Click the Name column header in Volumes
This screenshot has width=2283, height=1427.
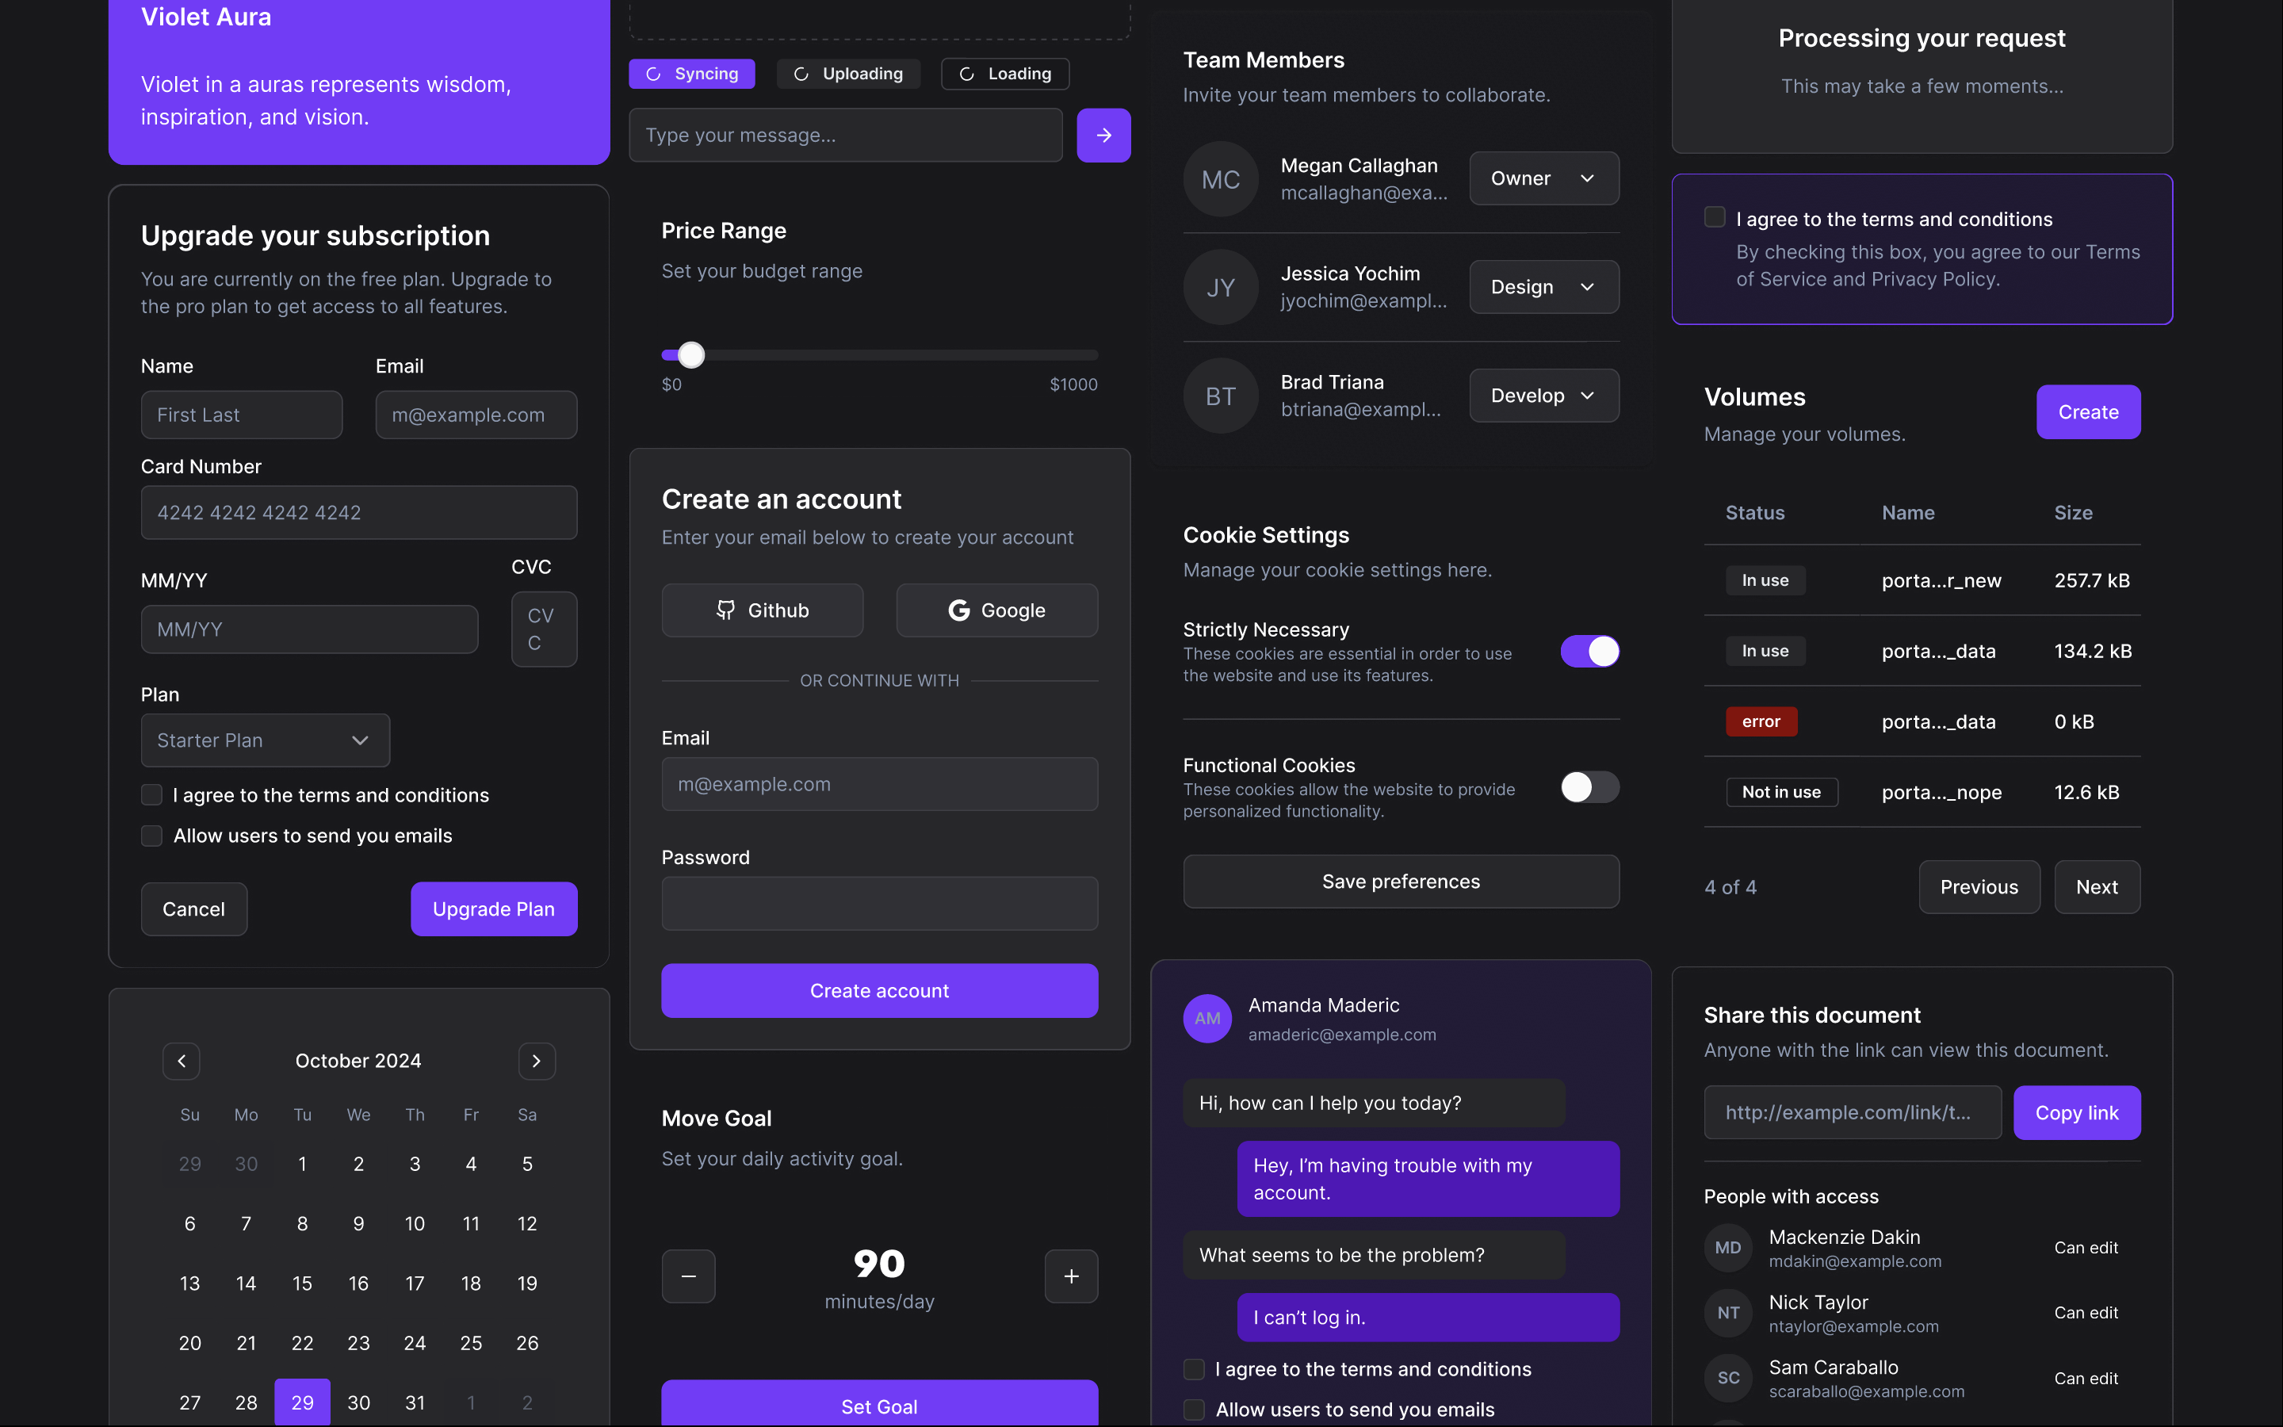pos(1907,512)
